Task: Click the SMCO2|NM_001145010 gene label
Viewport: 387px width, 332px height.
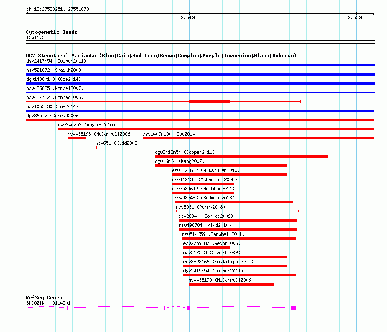Action: tap(50, 303)
